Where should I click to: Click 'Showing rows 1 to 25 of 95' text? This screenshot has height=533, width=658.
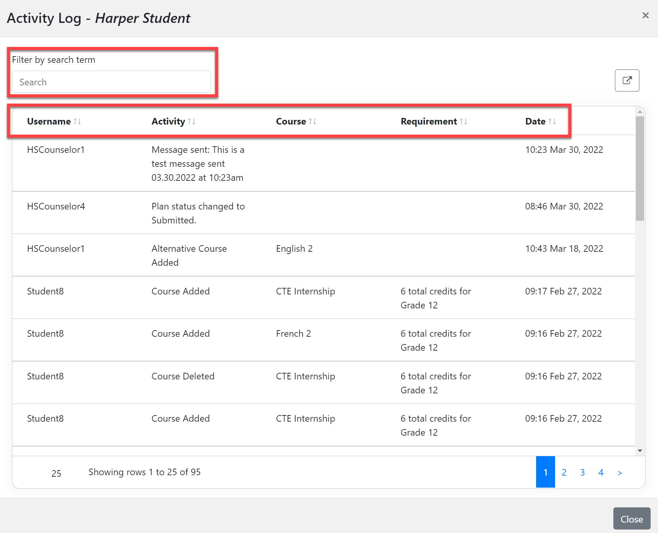pyautogui.click(x=144, y=472)
